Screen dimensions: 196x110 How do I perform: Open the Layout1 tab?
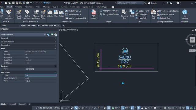pyautogui.click(x=13, y=104)
